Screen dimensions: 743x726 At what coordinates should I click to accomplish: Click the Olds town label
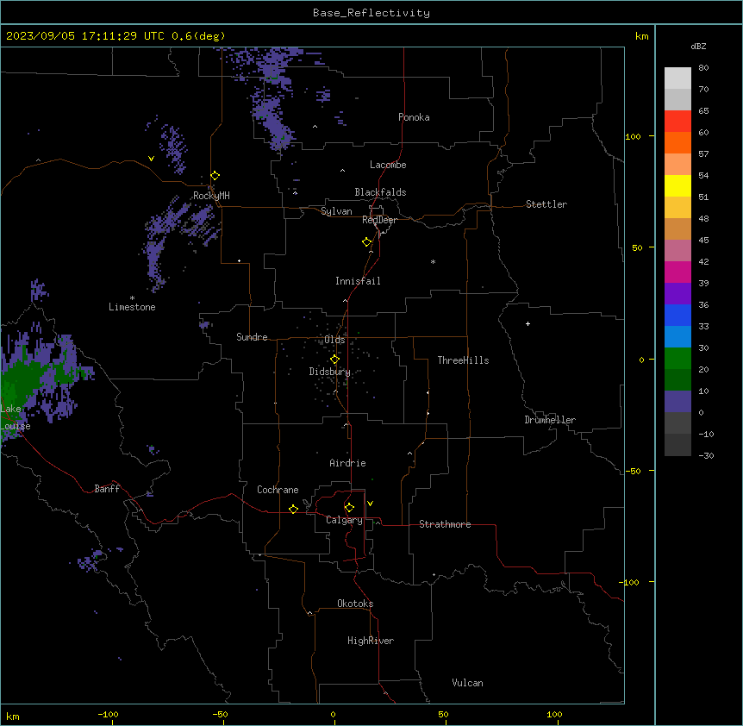(x=334, y=340)
